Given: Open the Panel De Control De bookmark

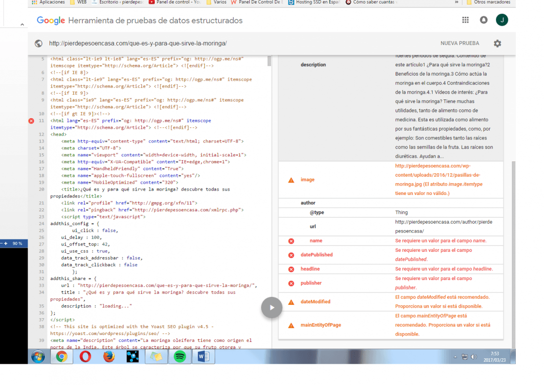Looking at the screenshot, I should [257, 2].
